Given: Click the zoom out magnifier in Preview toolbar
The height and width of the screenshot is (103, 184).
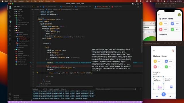Looking at the screenshot, I should (169, 43).
